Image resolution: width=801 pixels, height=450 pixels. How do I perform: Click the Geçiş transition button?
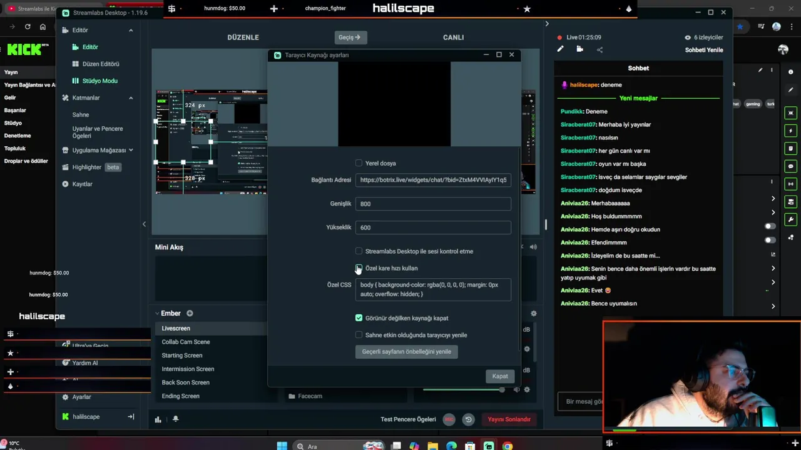(350, 37)
